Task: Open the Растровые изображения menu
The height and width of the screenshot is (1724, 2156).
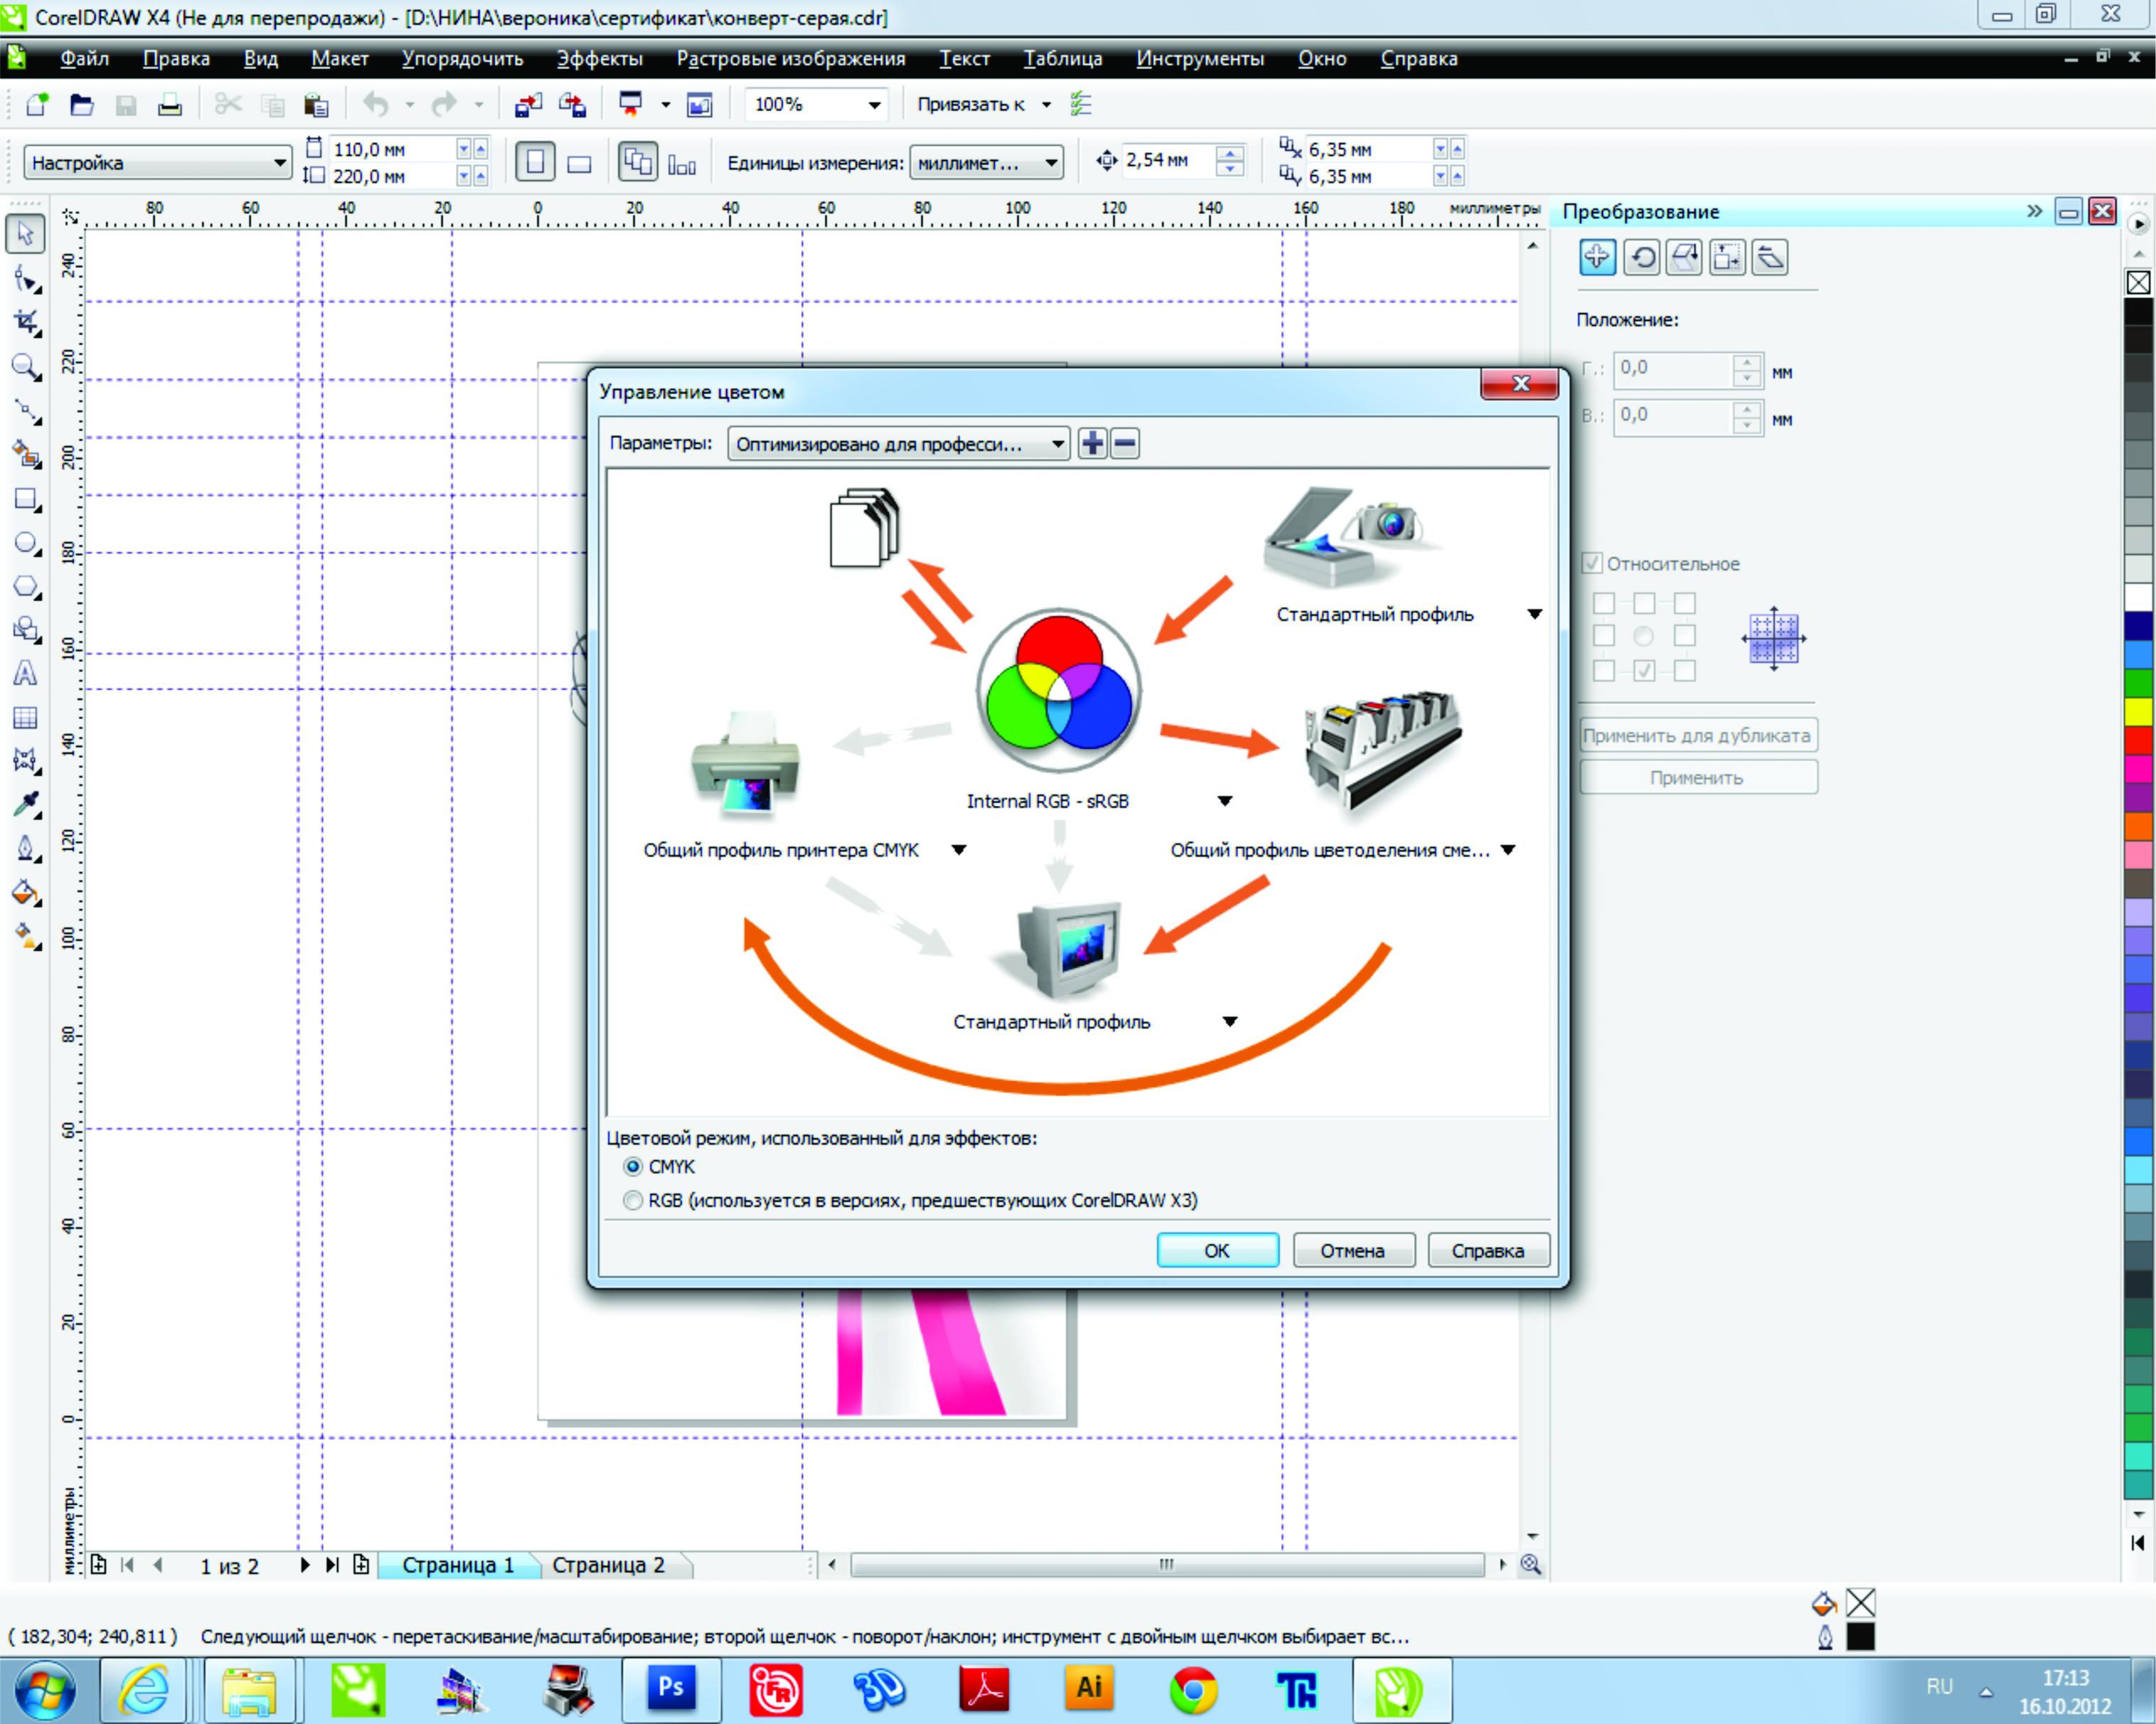Action: click(791, 59)
